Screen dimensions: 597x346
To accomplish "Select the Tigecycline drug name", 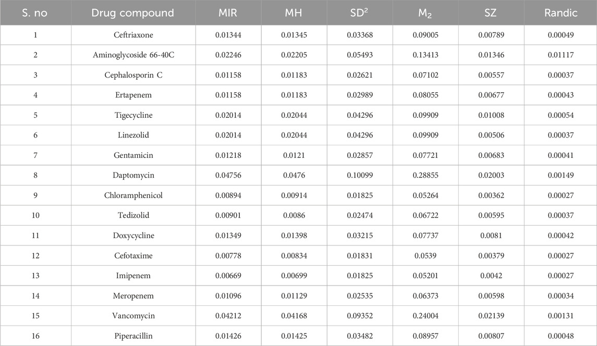I will click(x=133, y=115).
